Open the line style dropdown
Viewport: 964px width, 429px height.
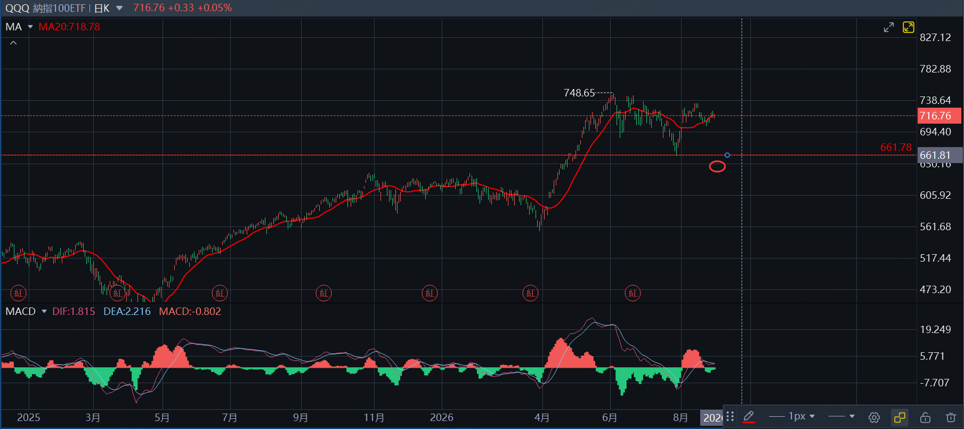841,416
